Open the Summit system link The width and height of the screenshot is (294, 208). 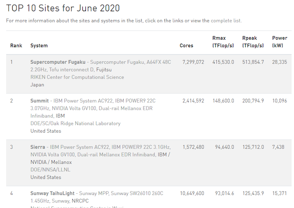(x=39, y=101)
